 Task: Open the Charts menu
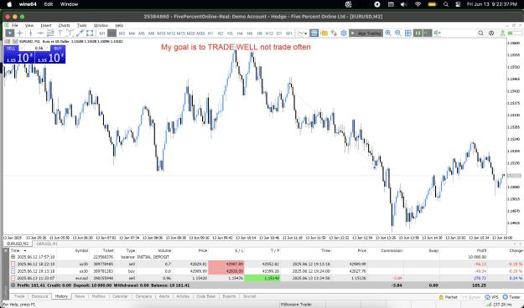point(65,25)
